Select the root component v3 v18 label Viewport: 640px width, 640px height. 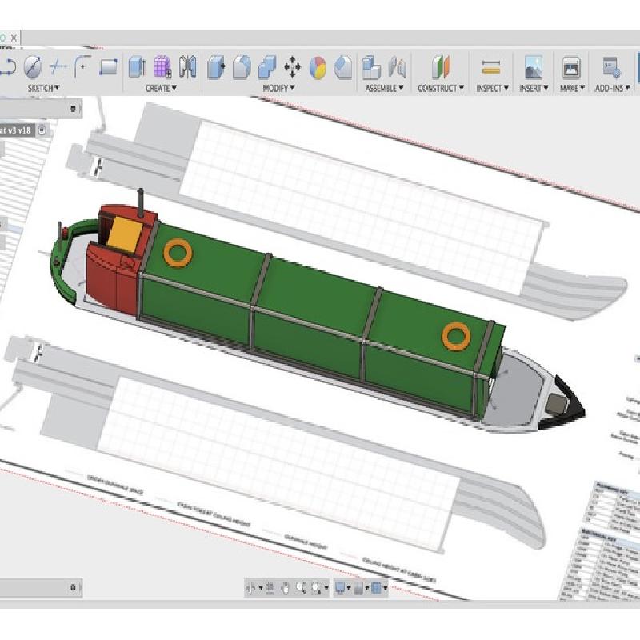click(15, 130)
